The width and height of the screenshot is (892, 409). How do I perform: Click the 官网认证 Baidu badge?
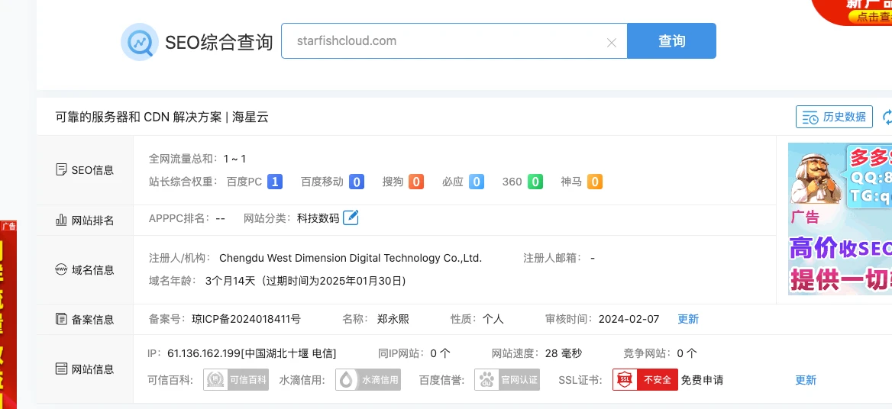507,380
